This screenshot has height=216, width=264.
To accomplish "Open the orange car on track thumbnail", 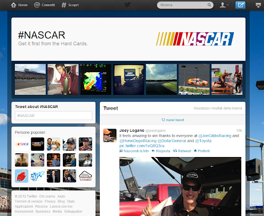I will (194, 80).
